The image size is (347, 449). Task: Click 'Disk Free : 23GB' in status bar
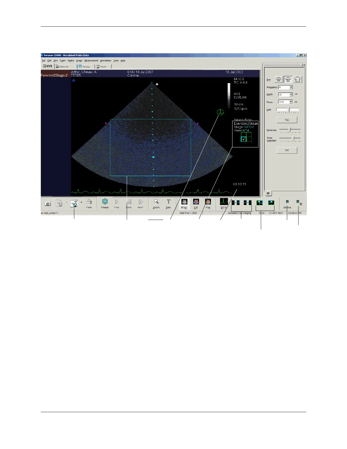click(x=188, y=213)
